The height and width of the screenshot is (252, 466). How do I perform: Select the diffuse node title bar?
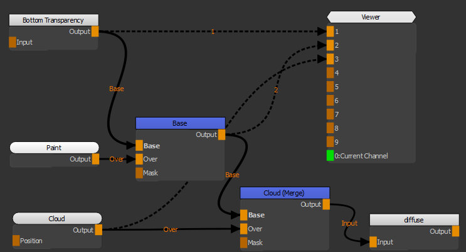click(410, 220)
